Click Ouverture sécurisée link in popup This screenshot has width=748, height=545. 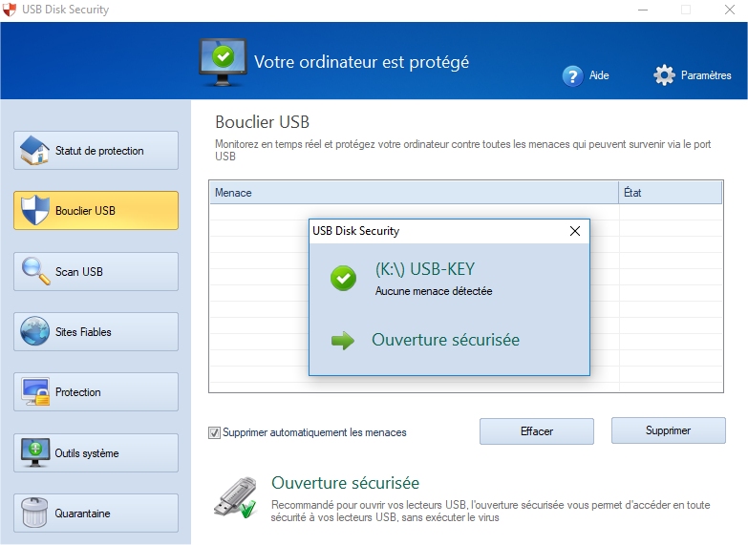point(445,340)
